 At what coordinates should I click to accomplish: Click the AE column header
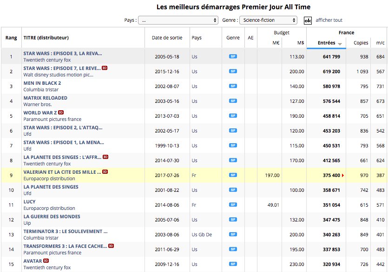click(x=250, y=38)
